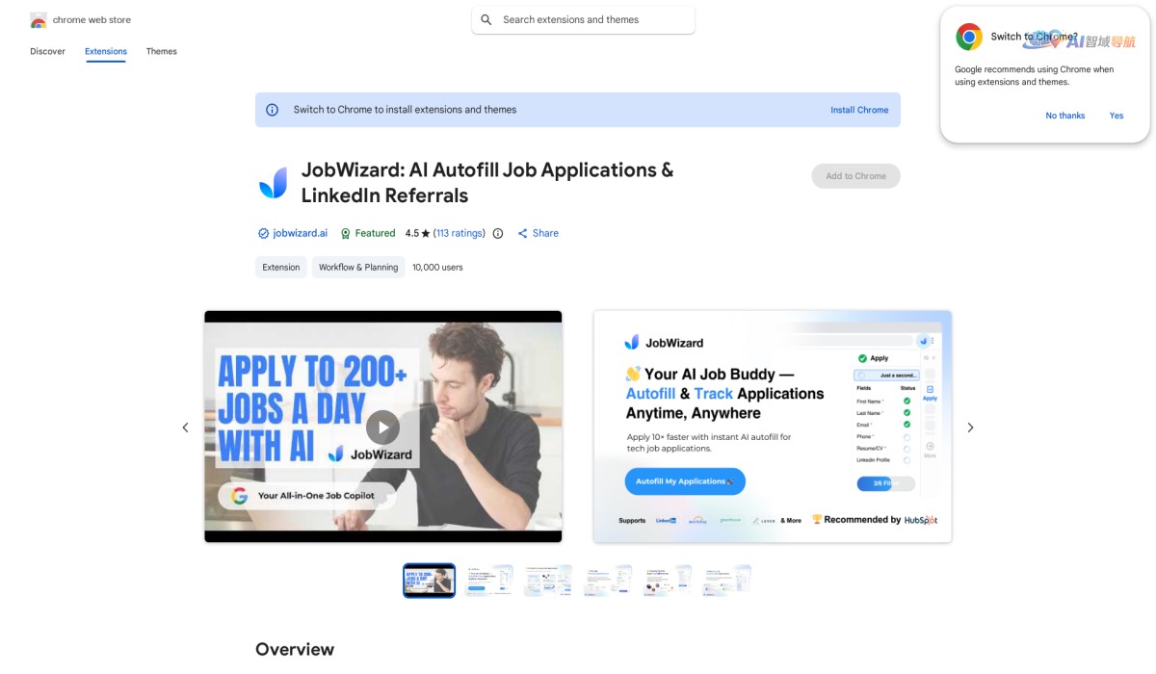This screenshot has height=674, width=1156.
Task: Click the right carousel arrow
Action: [970, 428]
